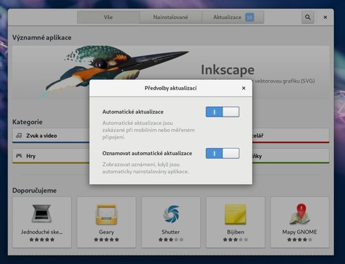Close the Předvolby aktualizací dialog
The width and height of the screenshot is (345, 264).
(244, 88)
